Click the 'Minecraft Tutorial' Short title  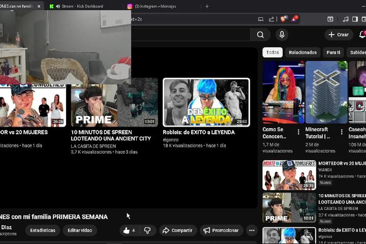click(318, 133)
